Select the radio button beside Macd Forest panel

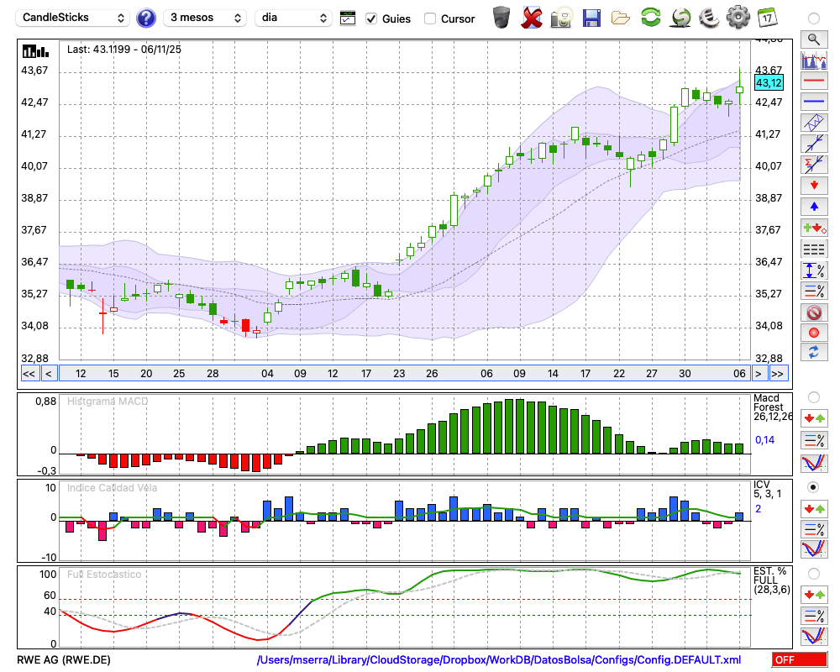point(813,396)
